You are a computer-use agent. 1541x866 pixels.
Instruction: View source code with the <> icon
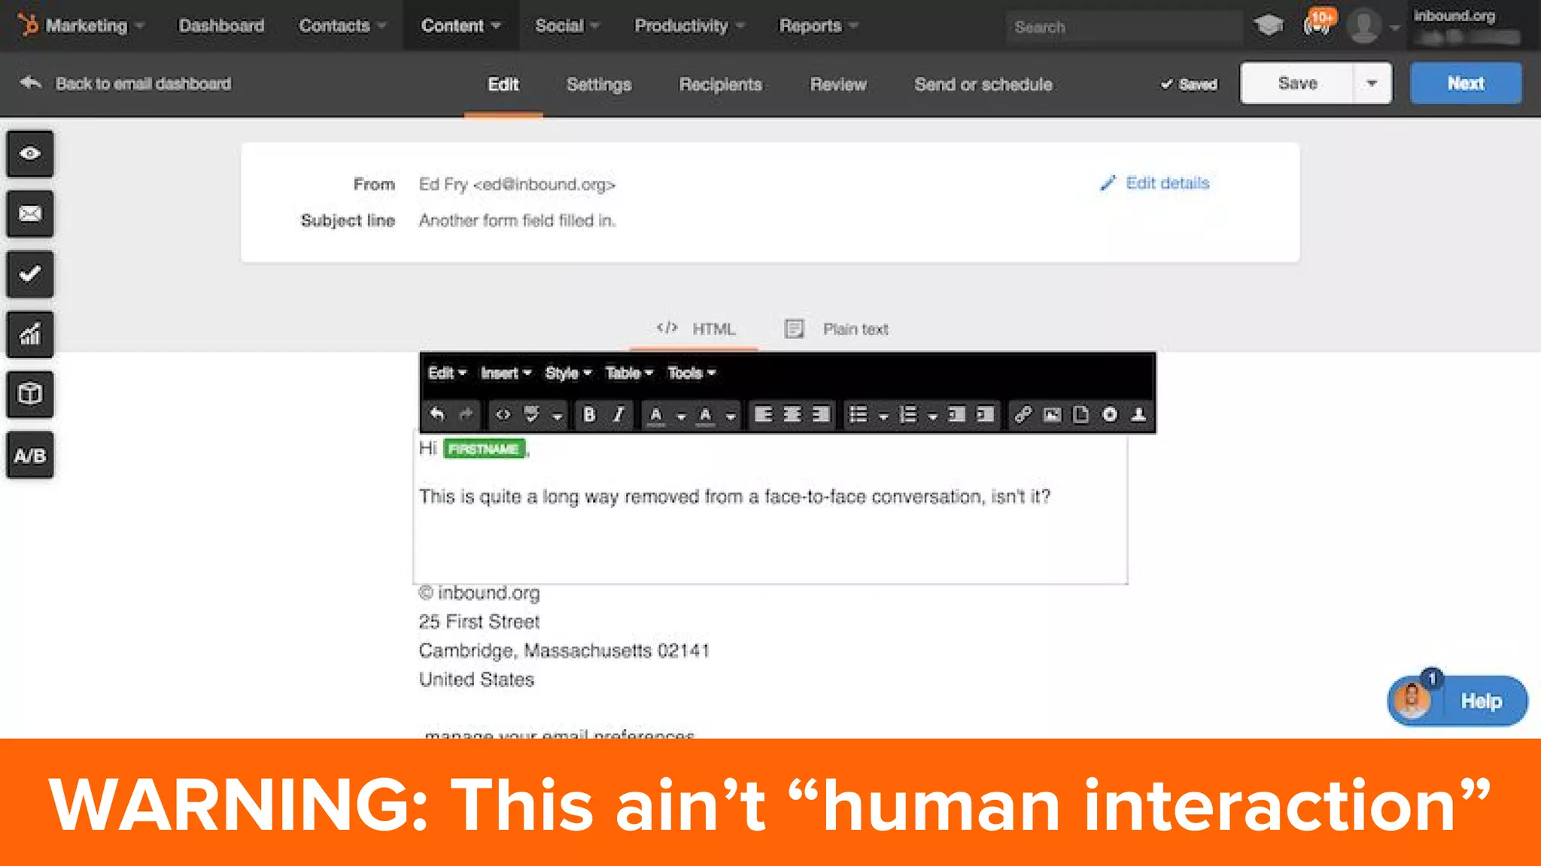pyautogui.click(x=503, y=414)
